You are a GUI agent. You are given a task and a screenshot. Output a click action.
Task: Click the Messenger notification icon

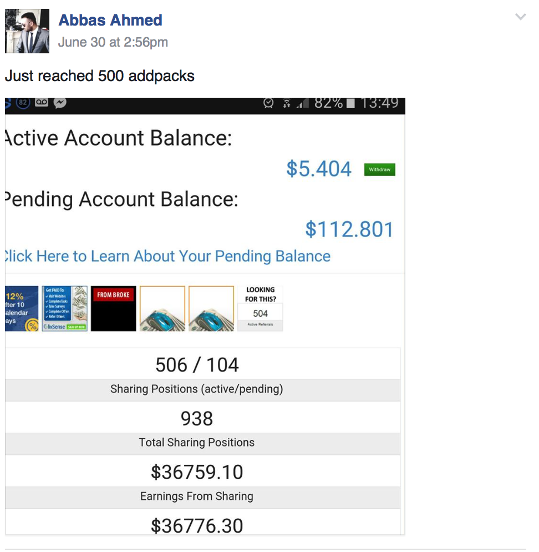(60, 103)
